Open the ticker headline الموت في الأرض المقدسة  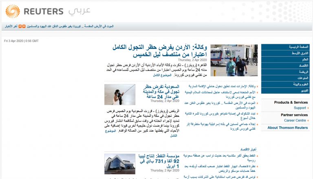coord(70,26)
